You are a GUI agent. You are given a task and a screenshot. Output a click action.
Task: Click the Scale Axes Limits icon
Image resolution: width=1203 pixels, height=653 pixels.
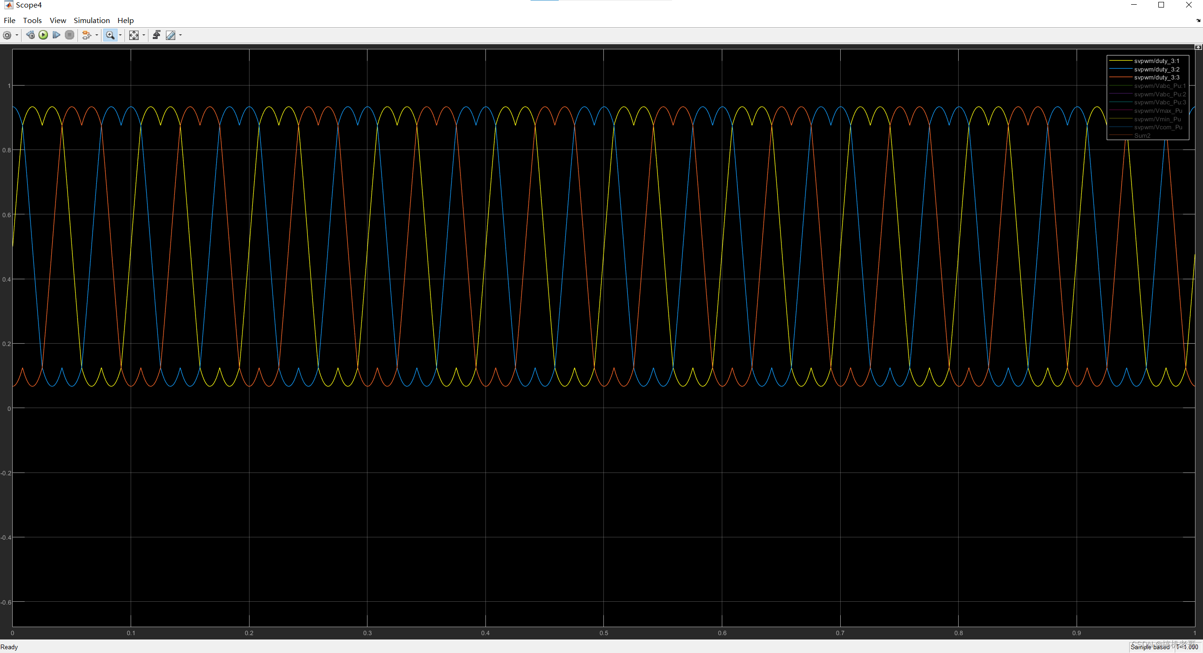pyautogui.click(x=134, y=35)
